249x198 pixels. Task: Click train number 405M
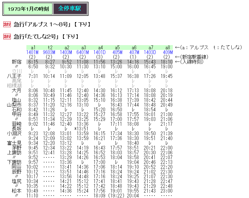pyautogui.click(x=117, y=52)
